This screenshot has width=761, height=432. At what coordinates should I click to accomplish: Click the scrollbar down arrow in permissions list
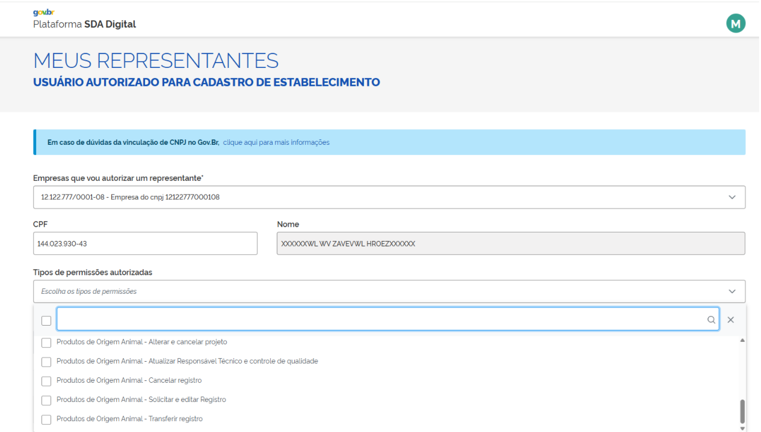point(742,428)
